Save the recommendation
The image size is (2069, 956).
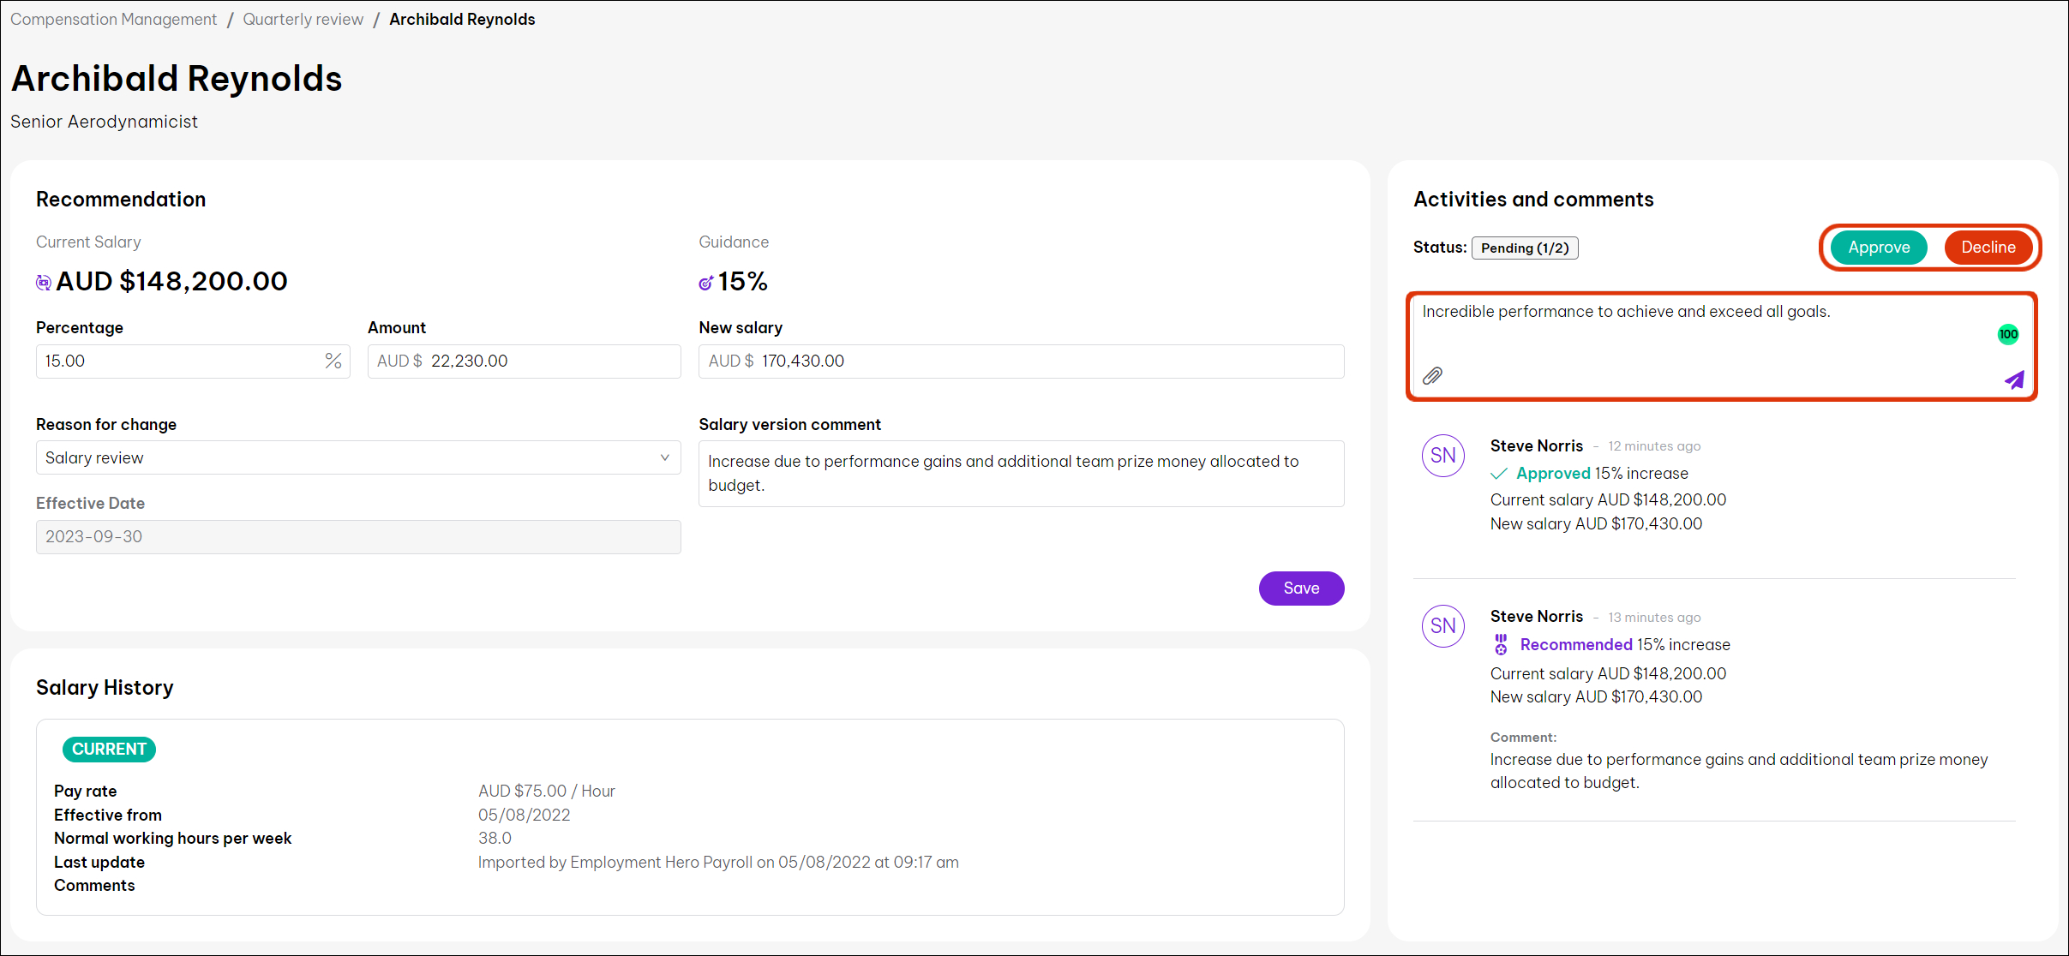click(x=1300, y=589)
